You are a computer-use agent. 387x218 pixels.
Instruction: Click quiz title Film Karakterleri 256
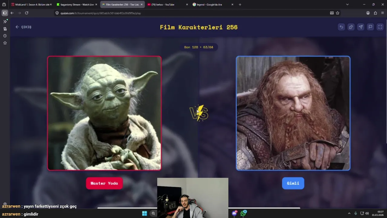(199, 27)
